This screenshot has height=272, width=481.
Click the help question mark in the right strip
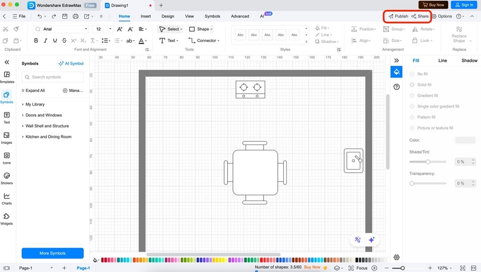pos(396,87)
